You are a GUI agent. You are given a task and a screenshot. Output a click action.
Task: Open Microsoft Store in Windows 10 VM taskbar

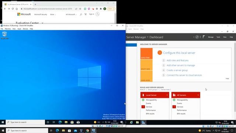72,122
